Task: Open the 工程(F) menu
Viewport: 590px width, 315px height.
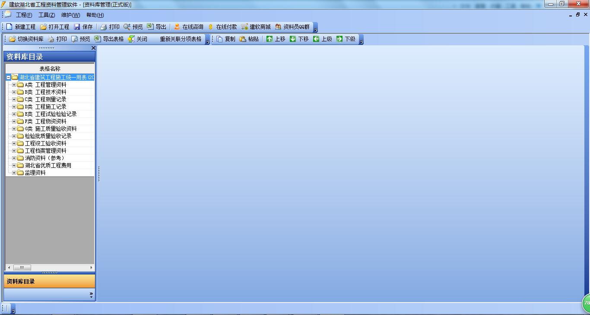Action: (24, 15)
